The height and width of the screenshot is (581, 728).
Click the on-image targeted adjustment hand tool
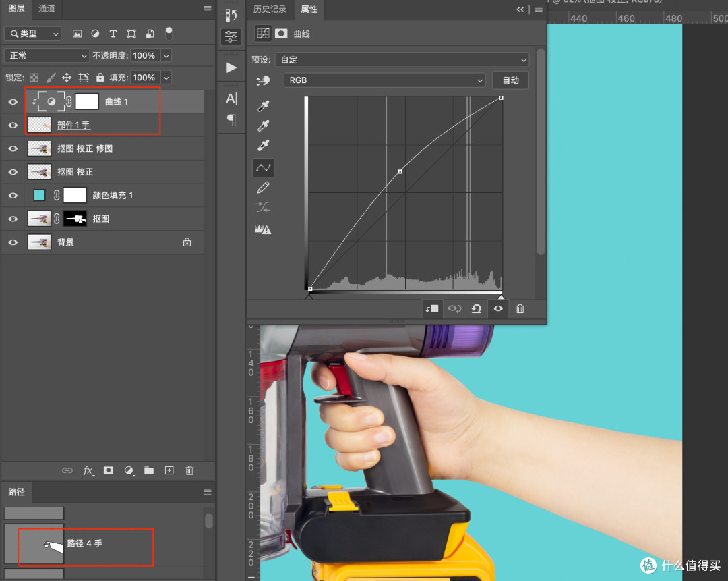coord(263,80)
